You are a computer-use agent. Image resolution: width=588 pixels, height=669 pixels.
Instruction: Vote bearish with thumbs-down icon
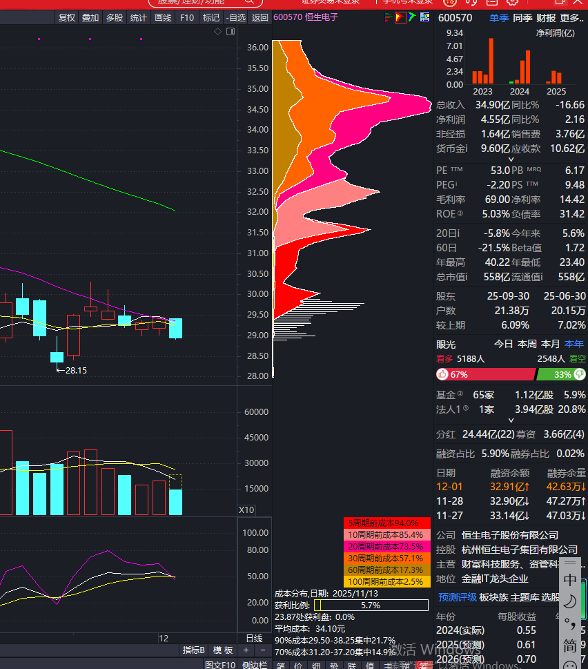(580, 374)
